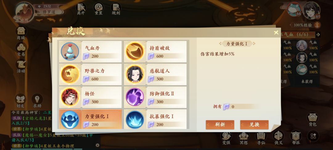The width and height of the screenshot is (333, 150).
Task: Select the 气血丹 exchange item
Action: tap(90, 52)
